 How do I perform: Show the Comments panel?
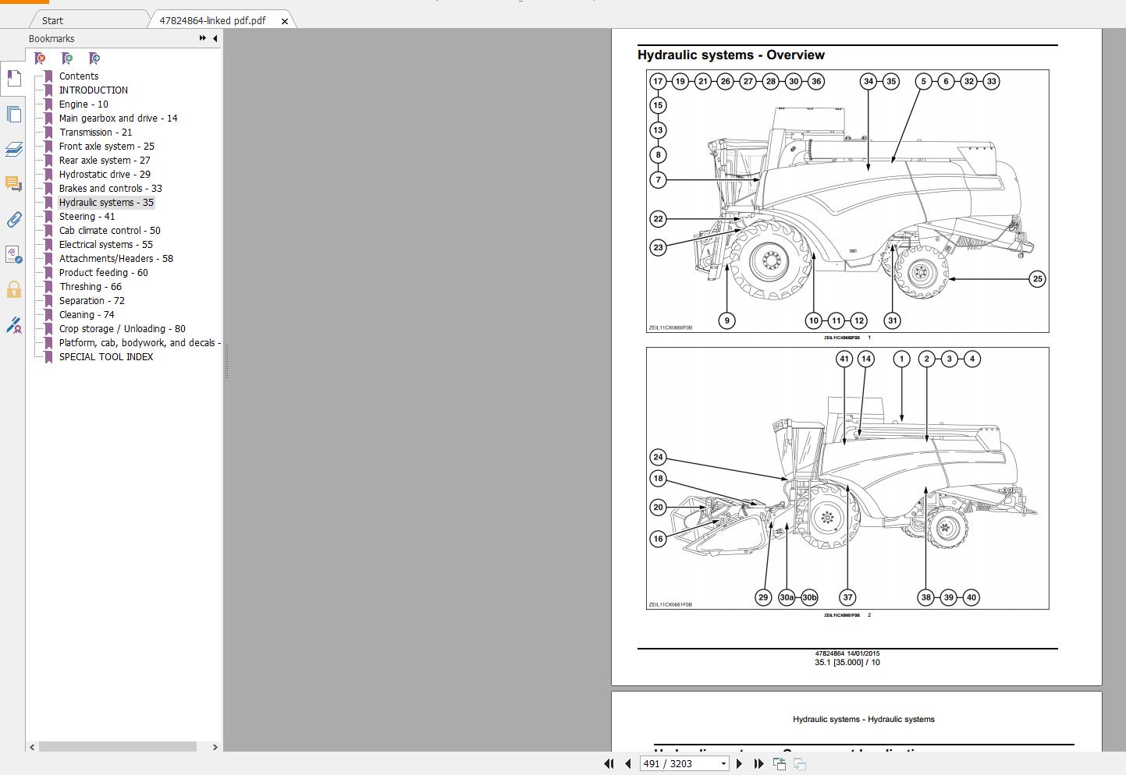(x=13, y=185)
